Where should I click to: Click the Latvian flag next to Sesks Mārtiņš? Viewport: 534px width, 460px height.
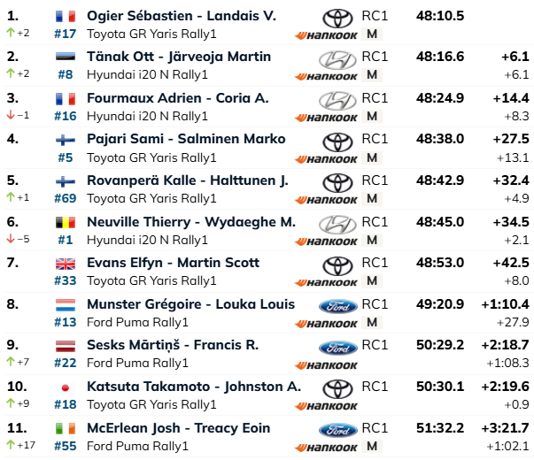click(x=66, y=346)
